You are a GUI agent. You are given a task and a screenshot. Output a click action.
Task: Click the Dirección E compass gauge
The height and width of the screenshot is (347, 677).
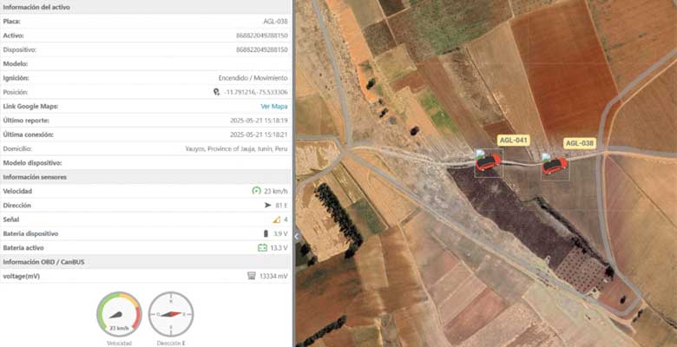click(x=170, y=313)
